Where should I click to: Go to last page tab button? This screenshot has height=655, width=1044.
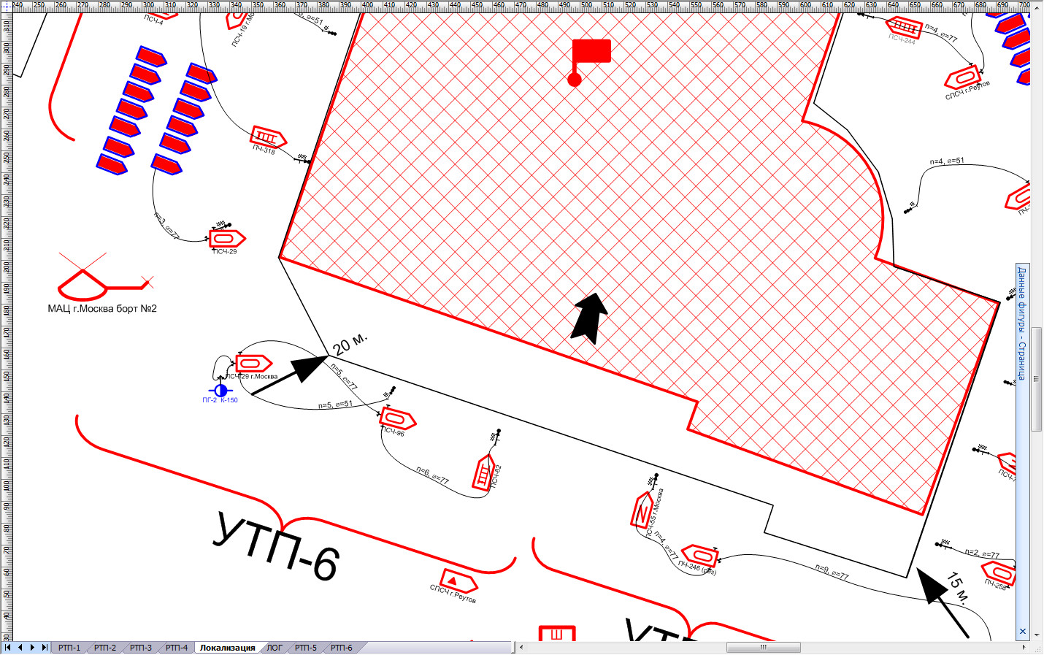45,648
